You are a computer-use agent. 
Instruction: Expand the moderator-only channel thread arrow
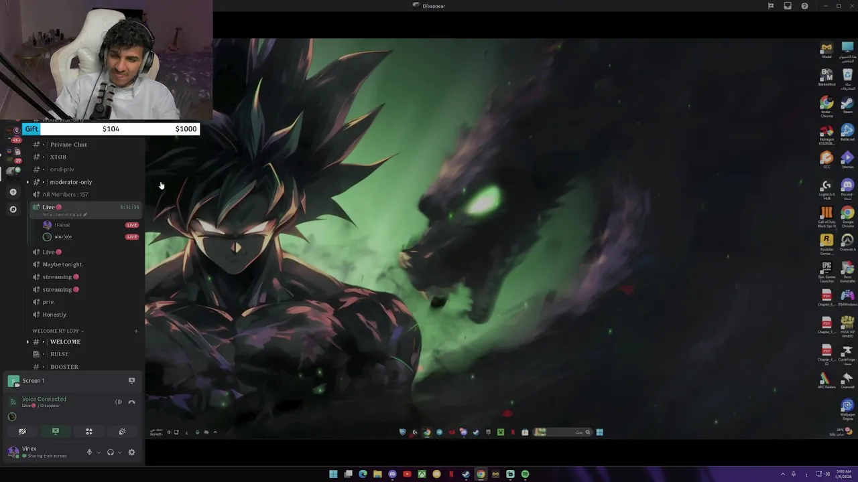coord(28,182)
